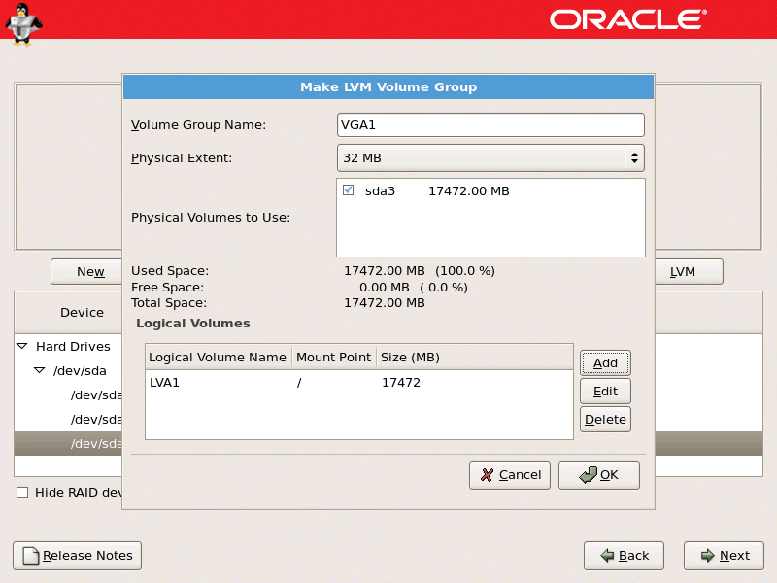777x583 pixels.
Task: Open the Physical Extent 32 MB dropdown
Action: tap(490, 157)
